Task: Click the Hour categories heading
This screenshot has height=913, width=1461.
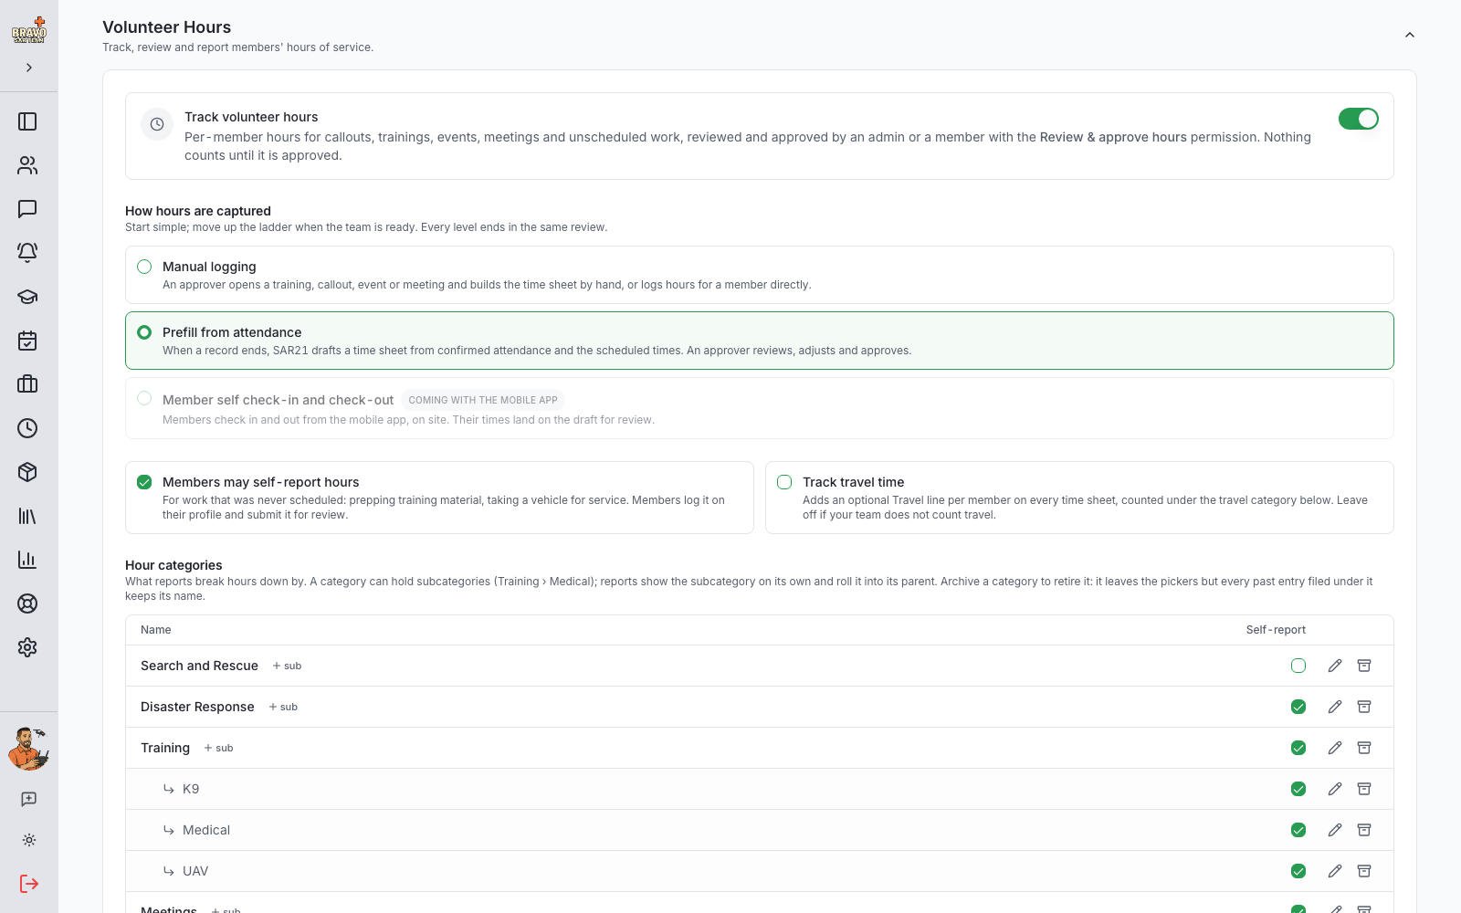Action: tap(173, 565)
